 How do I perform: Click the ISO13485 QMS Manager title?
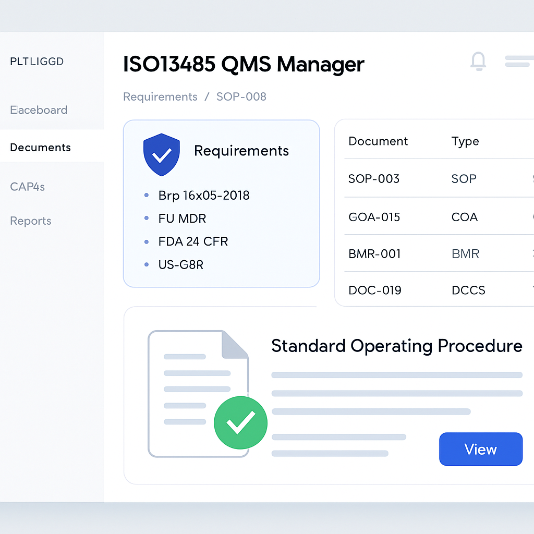tap(244, 64)
